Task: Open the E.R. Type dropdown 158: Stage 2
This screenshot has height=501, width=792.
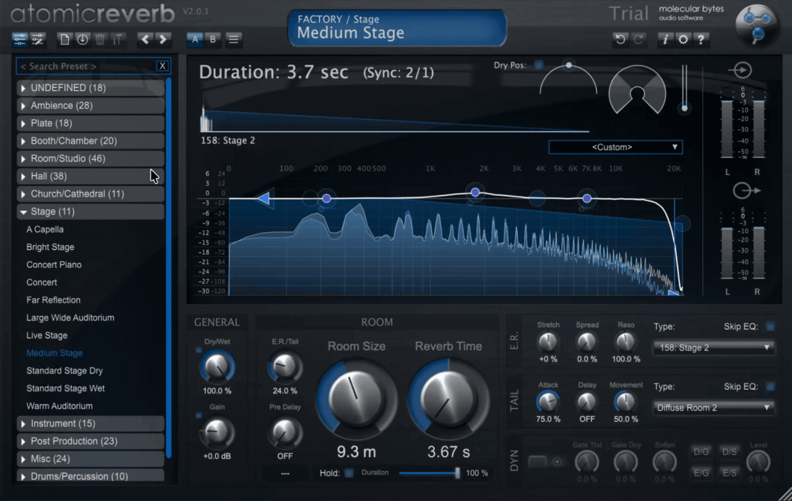Action: pos(714,348)
